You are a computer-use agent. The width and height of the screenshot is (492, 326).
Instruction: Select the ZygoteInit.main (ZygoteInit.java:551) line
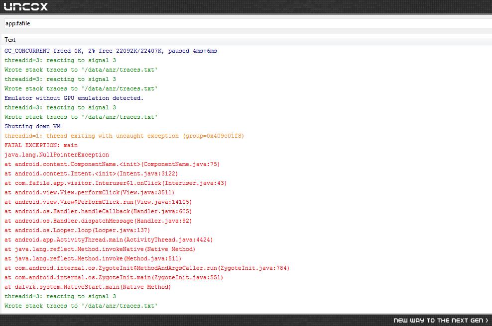coord(114,277)
